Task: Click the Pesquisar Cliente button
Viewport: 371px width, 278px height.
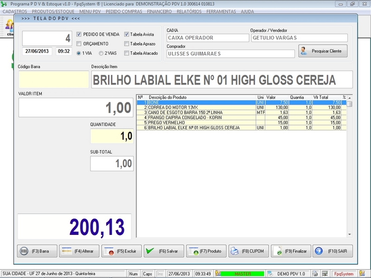Action: click(323, 51)
